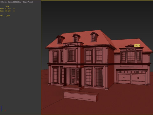Select the front double entrance door
The width and height of the screenshot is (153, 115).
[75, 77]
